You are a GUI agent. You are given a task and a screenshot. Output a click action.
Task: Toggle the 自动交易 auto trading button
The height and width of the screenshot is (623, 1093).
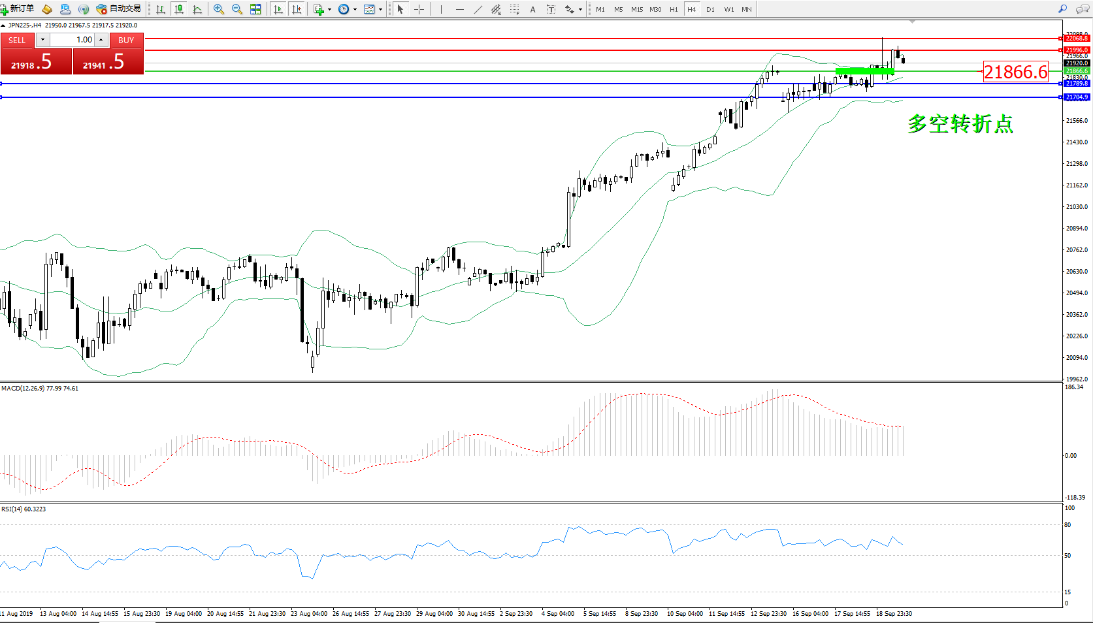coord(118,8)
